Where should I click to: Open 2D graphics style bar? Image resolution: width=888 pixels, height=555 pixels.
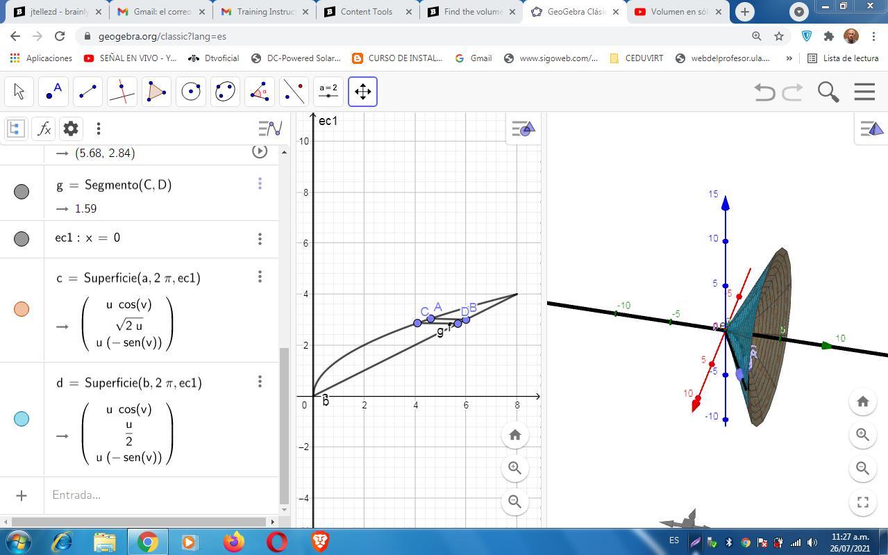coord(523,129)
